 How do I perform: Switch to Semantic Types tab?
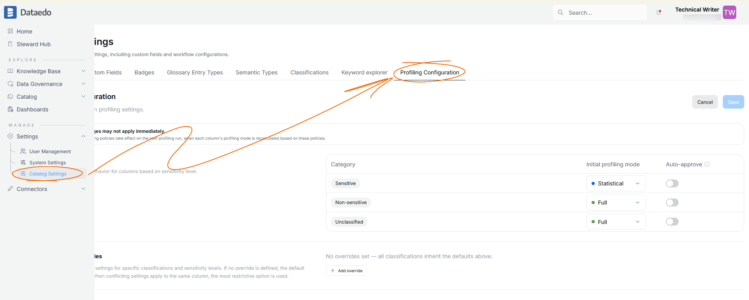click(256, 72)
